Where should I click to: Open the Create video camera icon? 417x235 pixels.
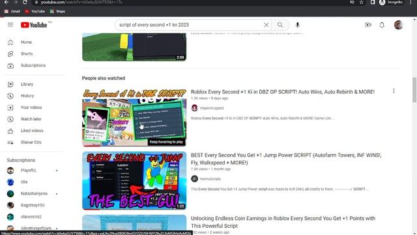coord(368,25)
